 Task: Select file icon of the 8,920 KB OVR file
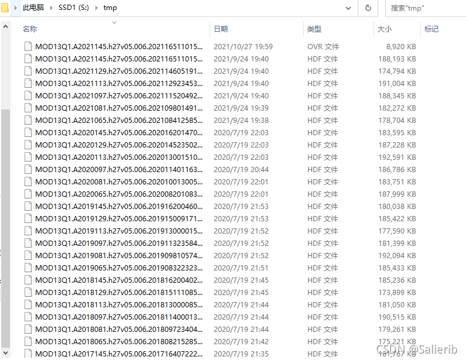click(x=28, y=47)
